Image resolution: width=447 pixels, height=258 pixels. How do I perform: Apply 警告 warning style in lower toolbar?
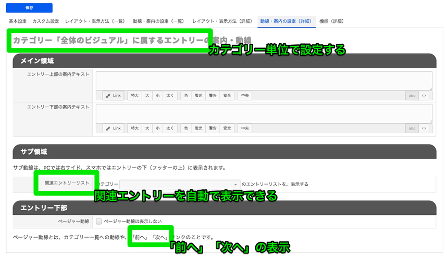213,128
